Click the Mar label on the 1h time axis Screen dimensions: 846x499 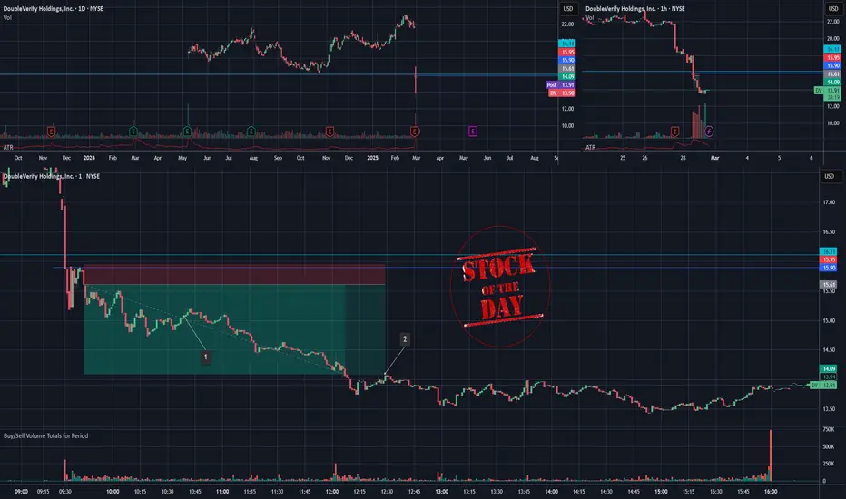tap(715, 158)
